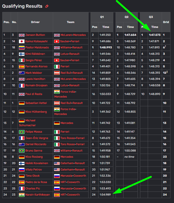Click the Driver column header
Viewport: 174px width, 203px height.
coord(35,22)
